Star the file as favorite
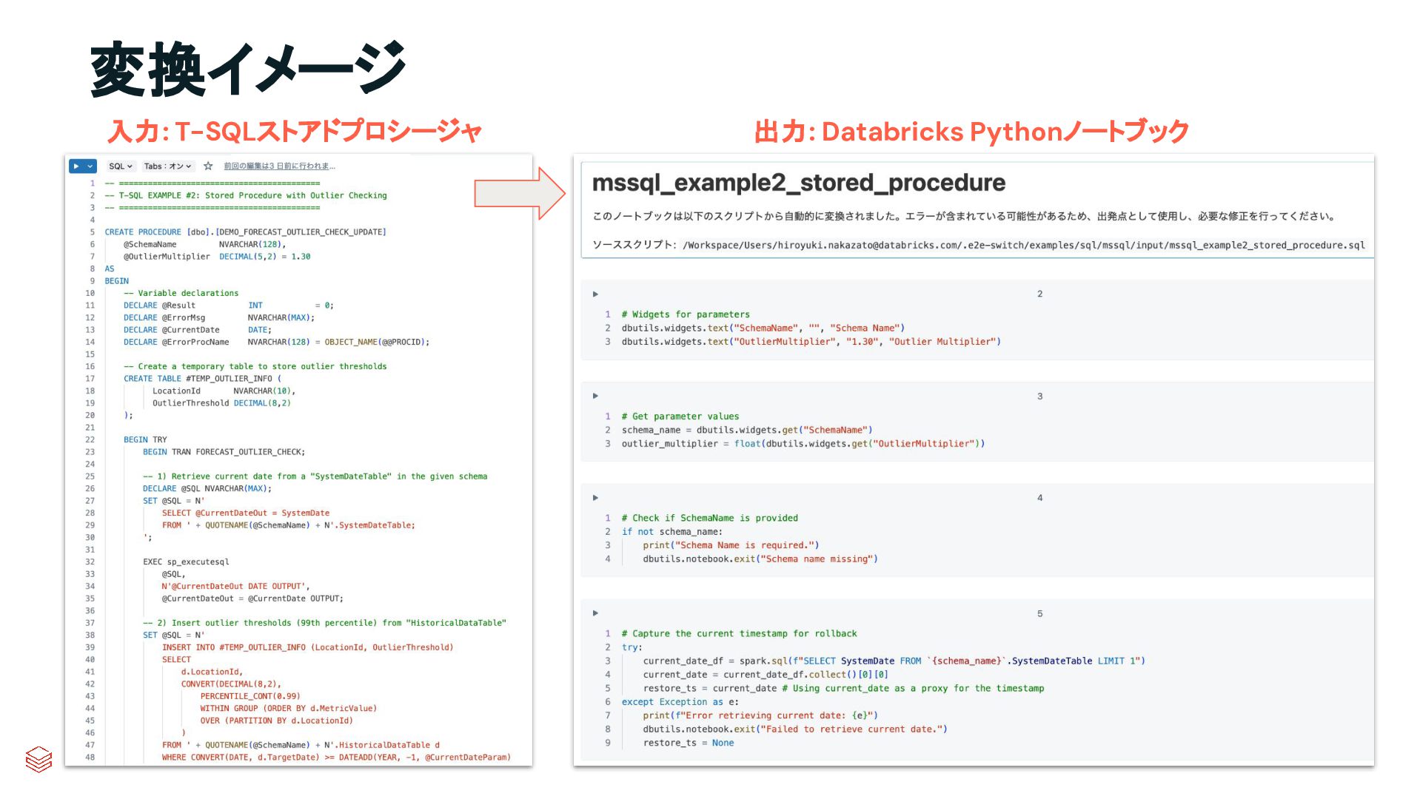Viewport: 1420px width, 799px height. pyautogui.click(x=208, y=166)
